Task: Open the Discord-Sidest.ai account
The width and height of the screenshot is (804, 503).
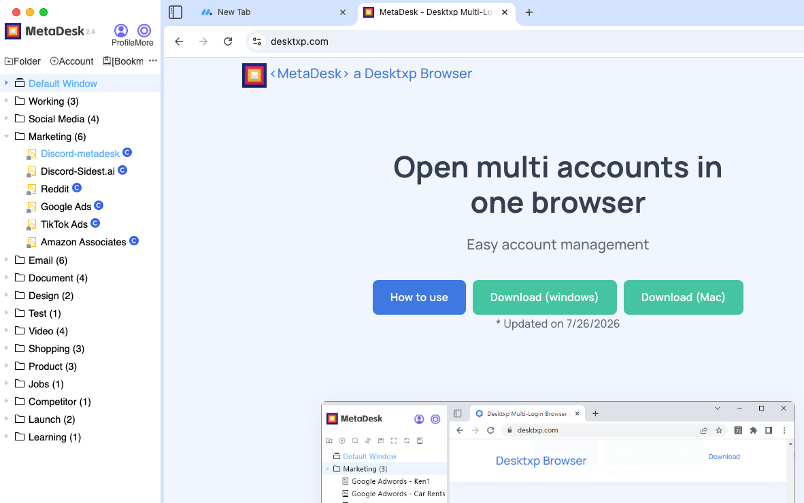Action: pyautogui.click(x=78, y=171)
